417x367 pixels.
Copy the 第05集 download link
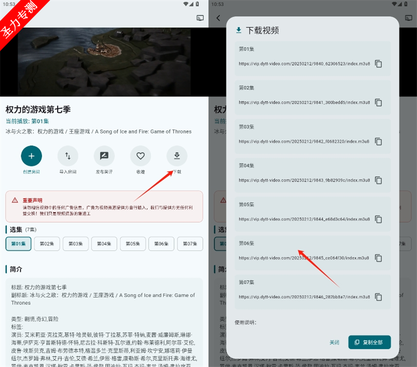click(x=378, y=219)
